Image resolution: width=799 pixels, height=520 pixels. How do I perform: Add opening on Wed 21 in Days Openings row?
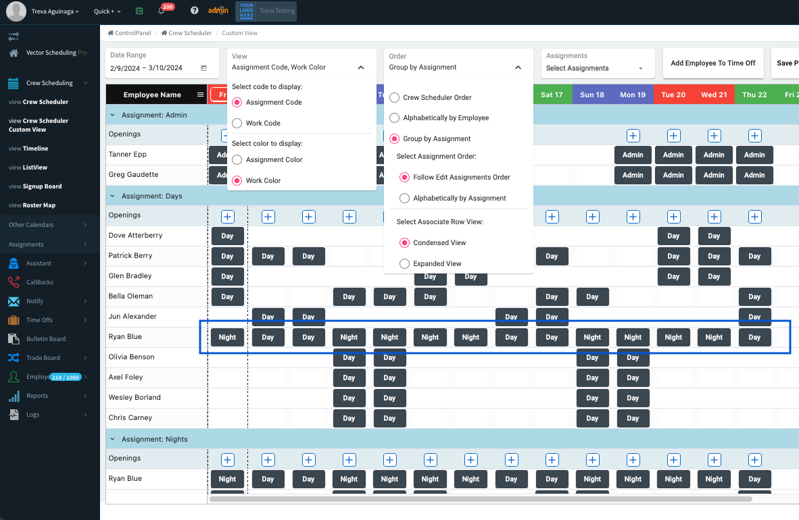(714, 217)
